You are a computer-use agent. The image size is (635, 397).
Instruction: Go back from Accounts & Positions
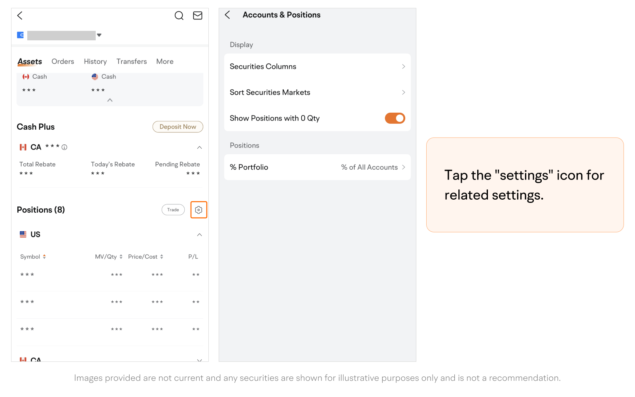[228, 15]
